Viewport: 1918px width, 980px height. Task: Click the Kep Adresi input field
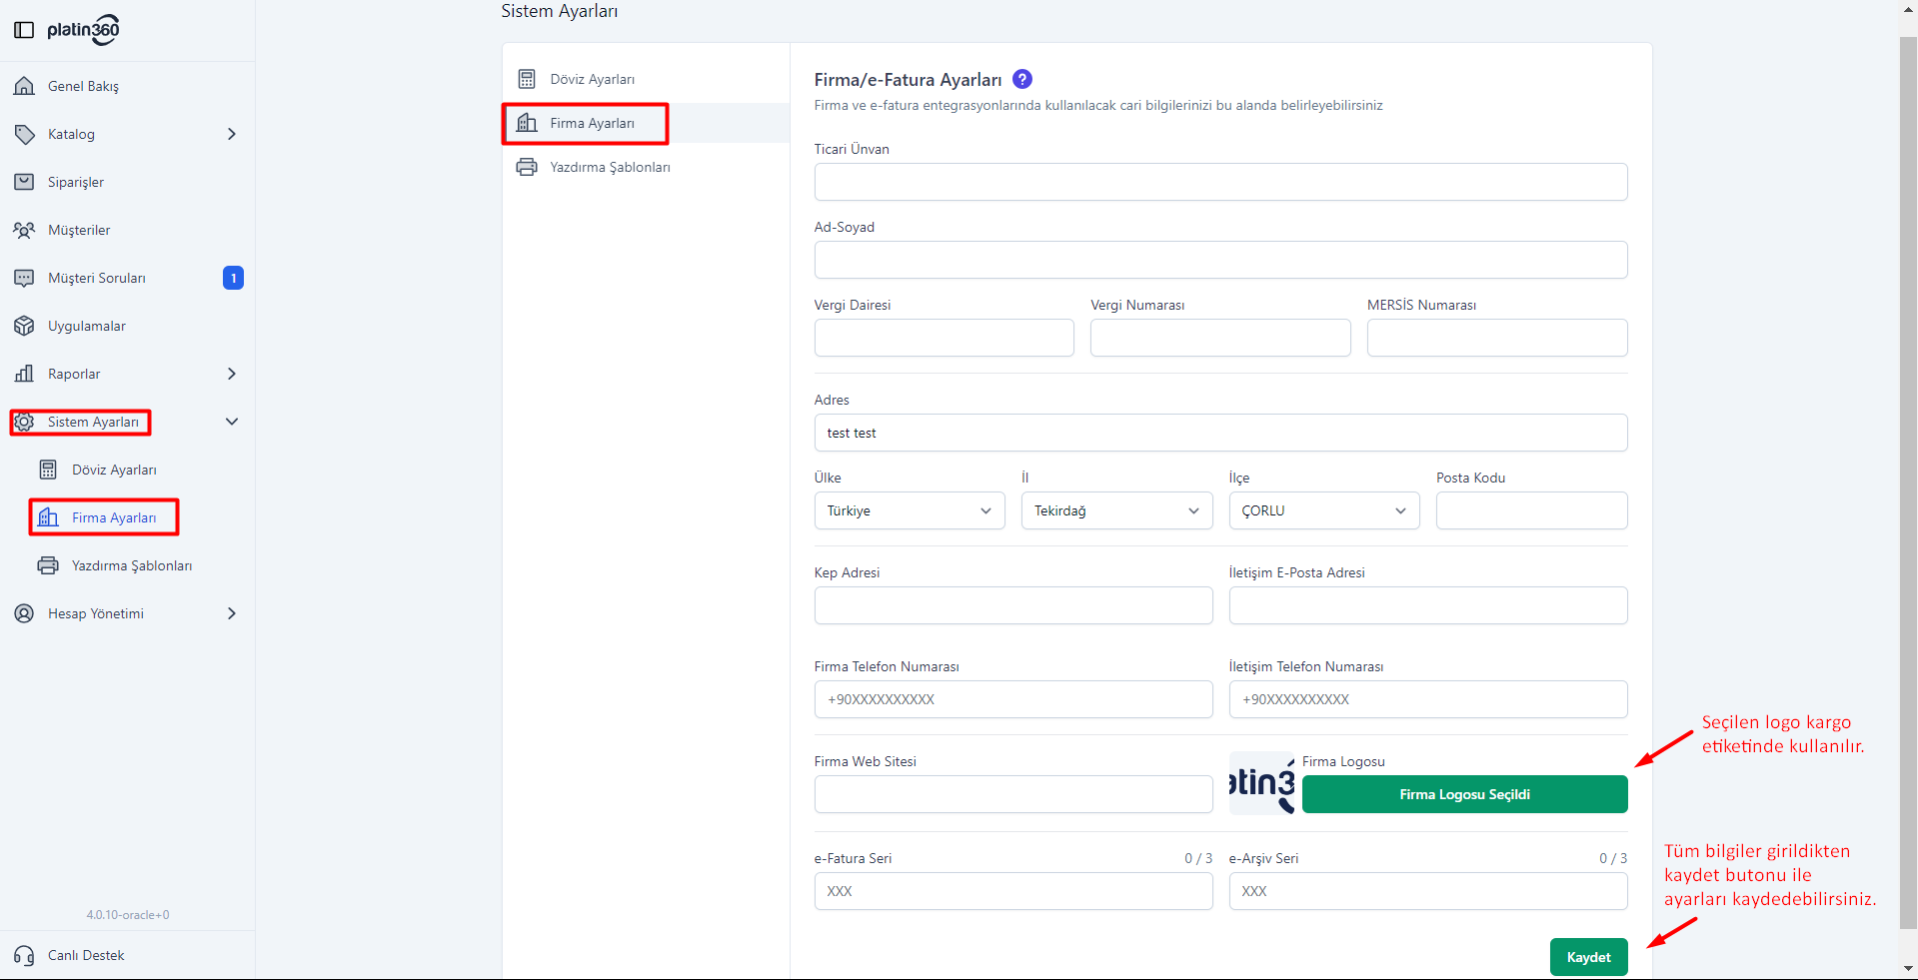click(1013, 605)
